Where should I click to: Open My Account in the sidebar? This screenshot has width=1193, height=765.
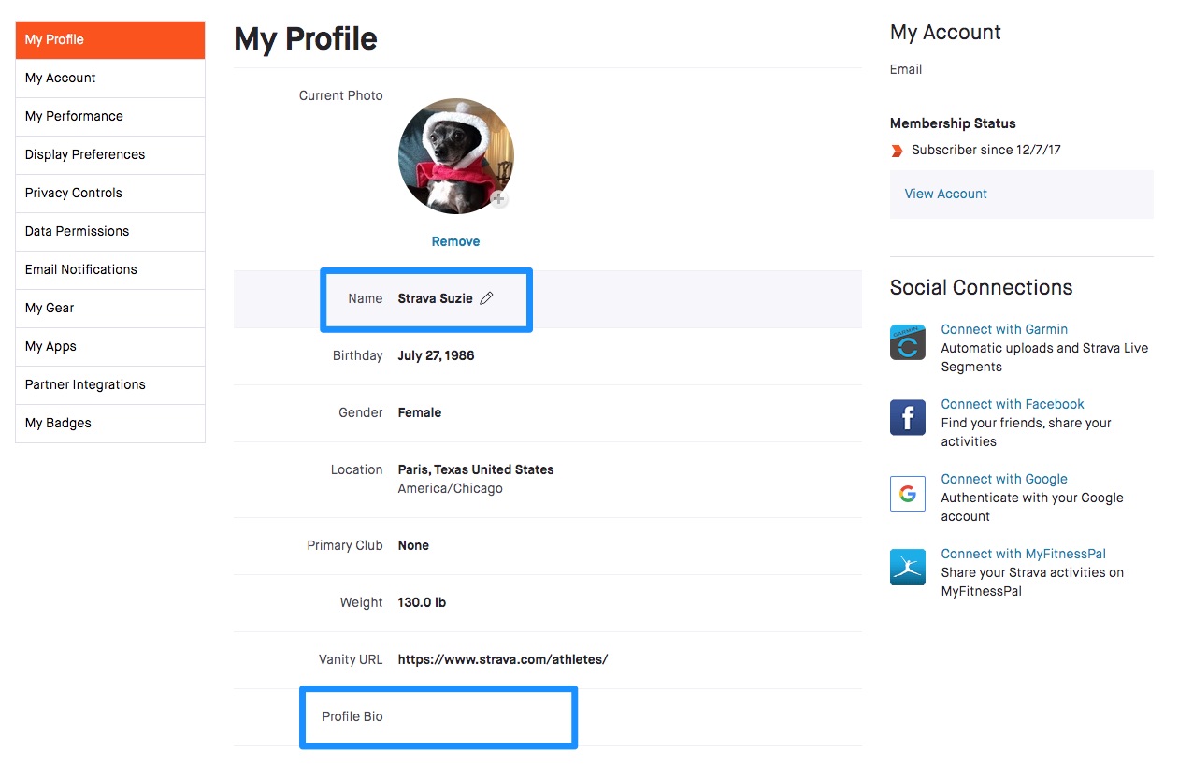[x=110, y=79]
